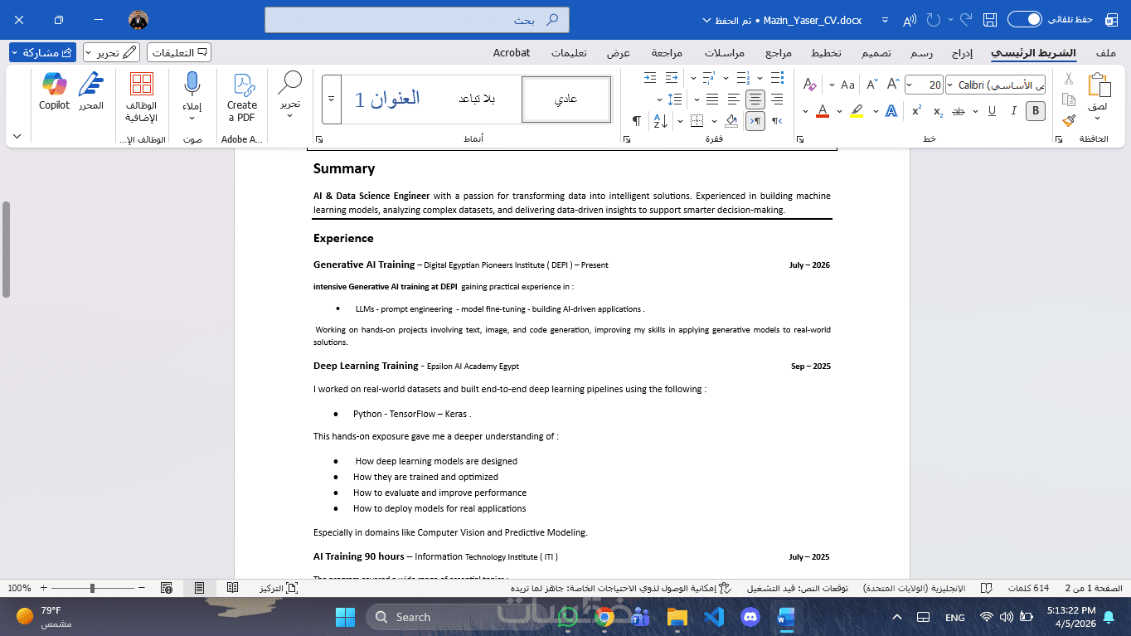Open the ملف (File) tab
Image resolution: width=1131 pixels, height=636 pixels.
(1105, 52)
